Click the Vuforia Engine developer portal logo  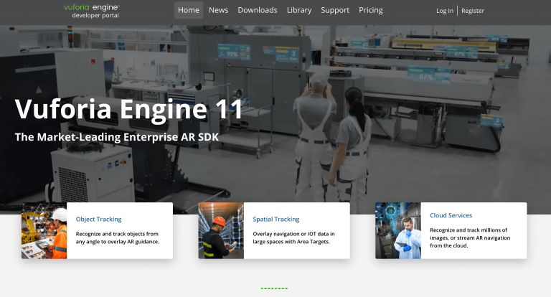pyautogui.click(x=91, y=10)
